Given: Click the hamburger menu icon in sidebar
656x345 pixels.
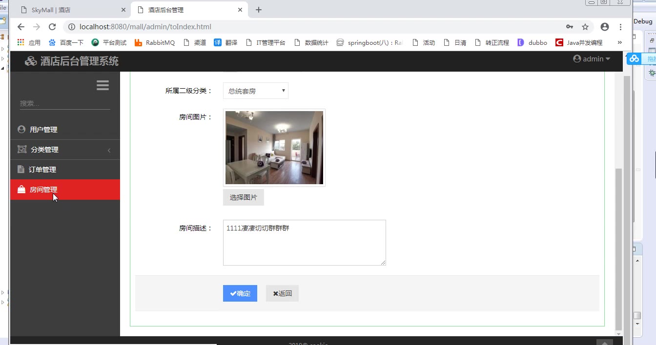Looking at the screenshot, I should point(102,86).
